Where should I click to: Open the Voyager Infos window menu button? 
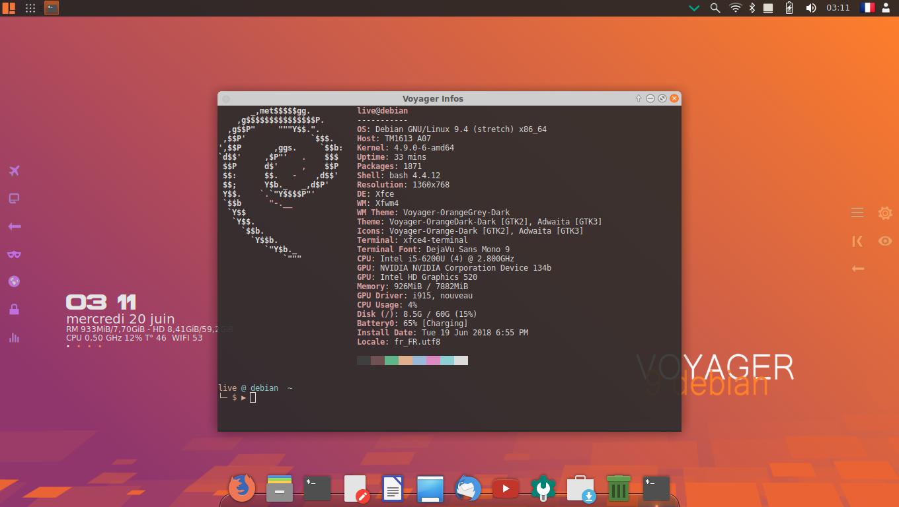(x=226, y=98)
